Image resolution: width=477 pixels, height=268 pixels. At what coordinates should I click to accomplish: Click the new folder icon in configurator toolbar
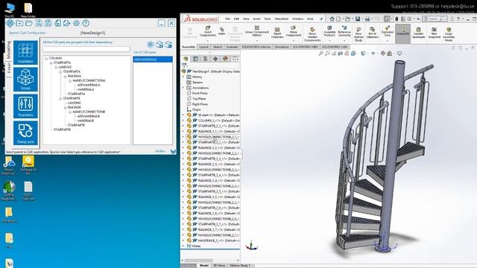19,23
